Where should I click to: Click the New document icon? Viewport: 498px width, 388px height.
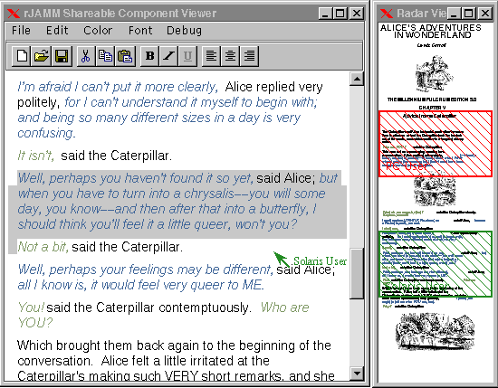pos(22,56)
